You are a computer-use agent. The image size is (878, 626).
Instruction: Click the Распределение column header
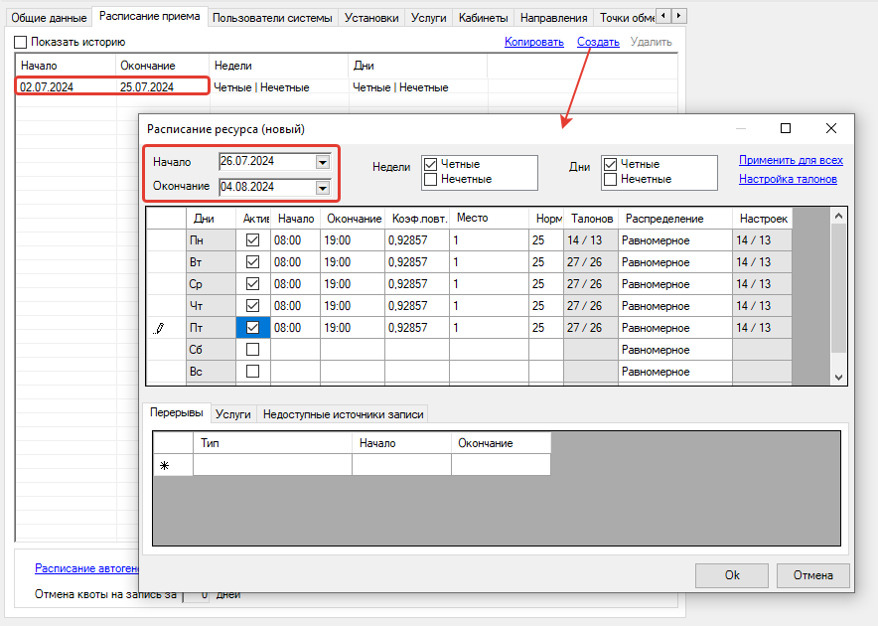click(x=674, y=219)
